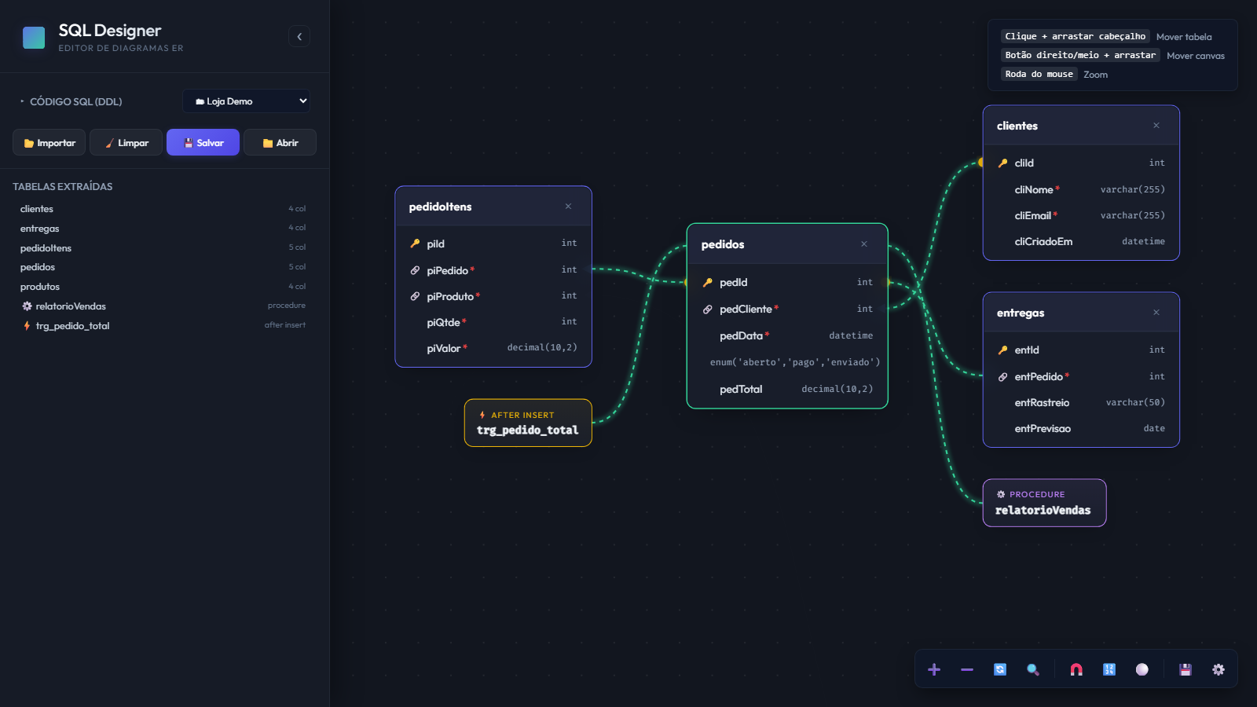
Task: Toggle the white circle theme icon
Action: pos(1142,669)
